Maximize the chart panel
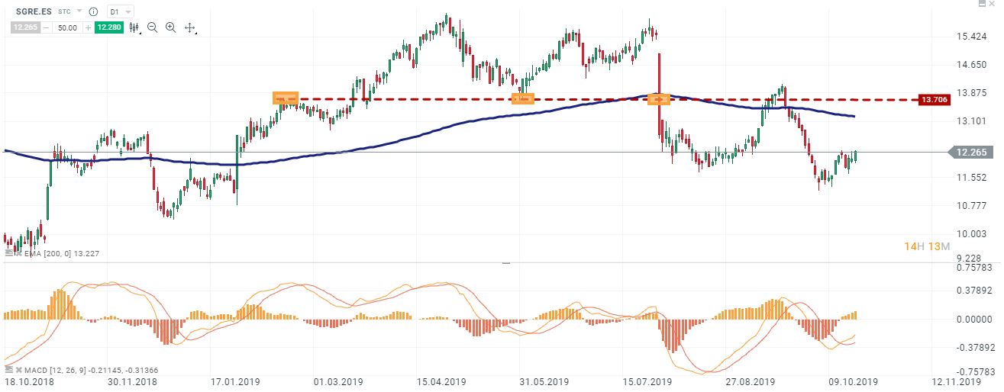This screenshot has width=1004, height=392. click(983, 4)
